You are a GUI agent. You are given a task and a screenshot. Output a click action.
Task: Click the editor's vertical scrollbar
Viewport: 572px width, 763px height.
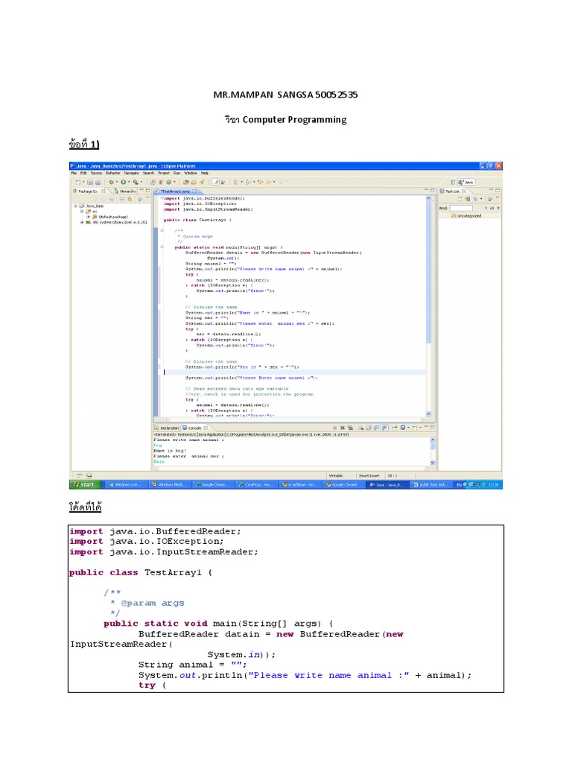pyautogui.click(x=428, y=298)
